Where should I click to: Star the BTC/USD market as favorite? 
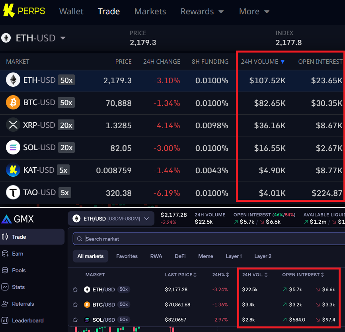[x=75, y=305]
